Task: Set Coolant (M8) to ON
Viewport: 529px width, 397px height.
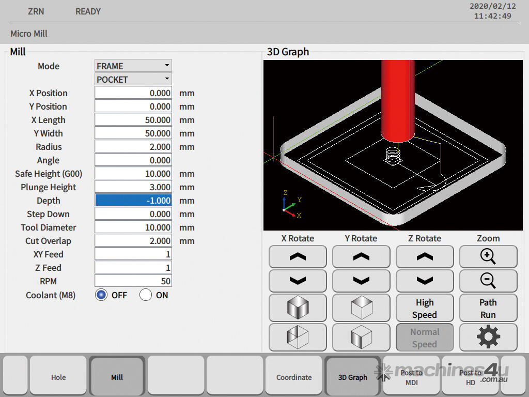Action: pyautogui.click(x=146, y=295)
